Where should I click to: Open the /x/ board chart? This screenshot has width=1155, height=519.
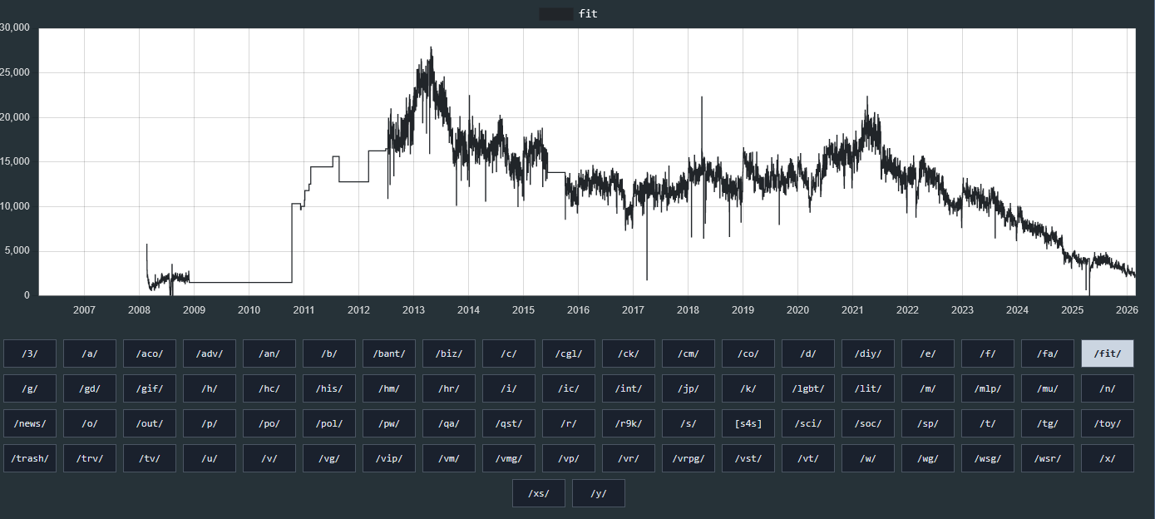click(1108, 458)
